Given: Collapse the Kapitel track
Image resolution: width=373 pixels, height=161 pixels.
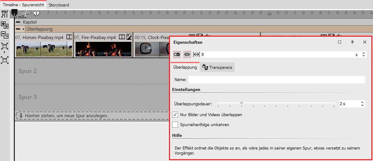Looking at the screenshot, I should point(18,22).
